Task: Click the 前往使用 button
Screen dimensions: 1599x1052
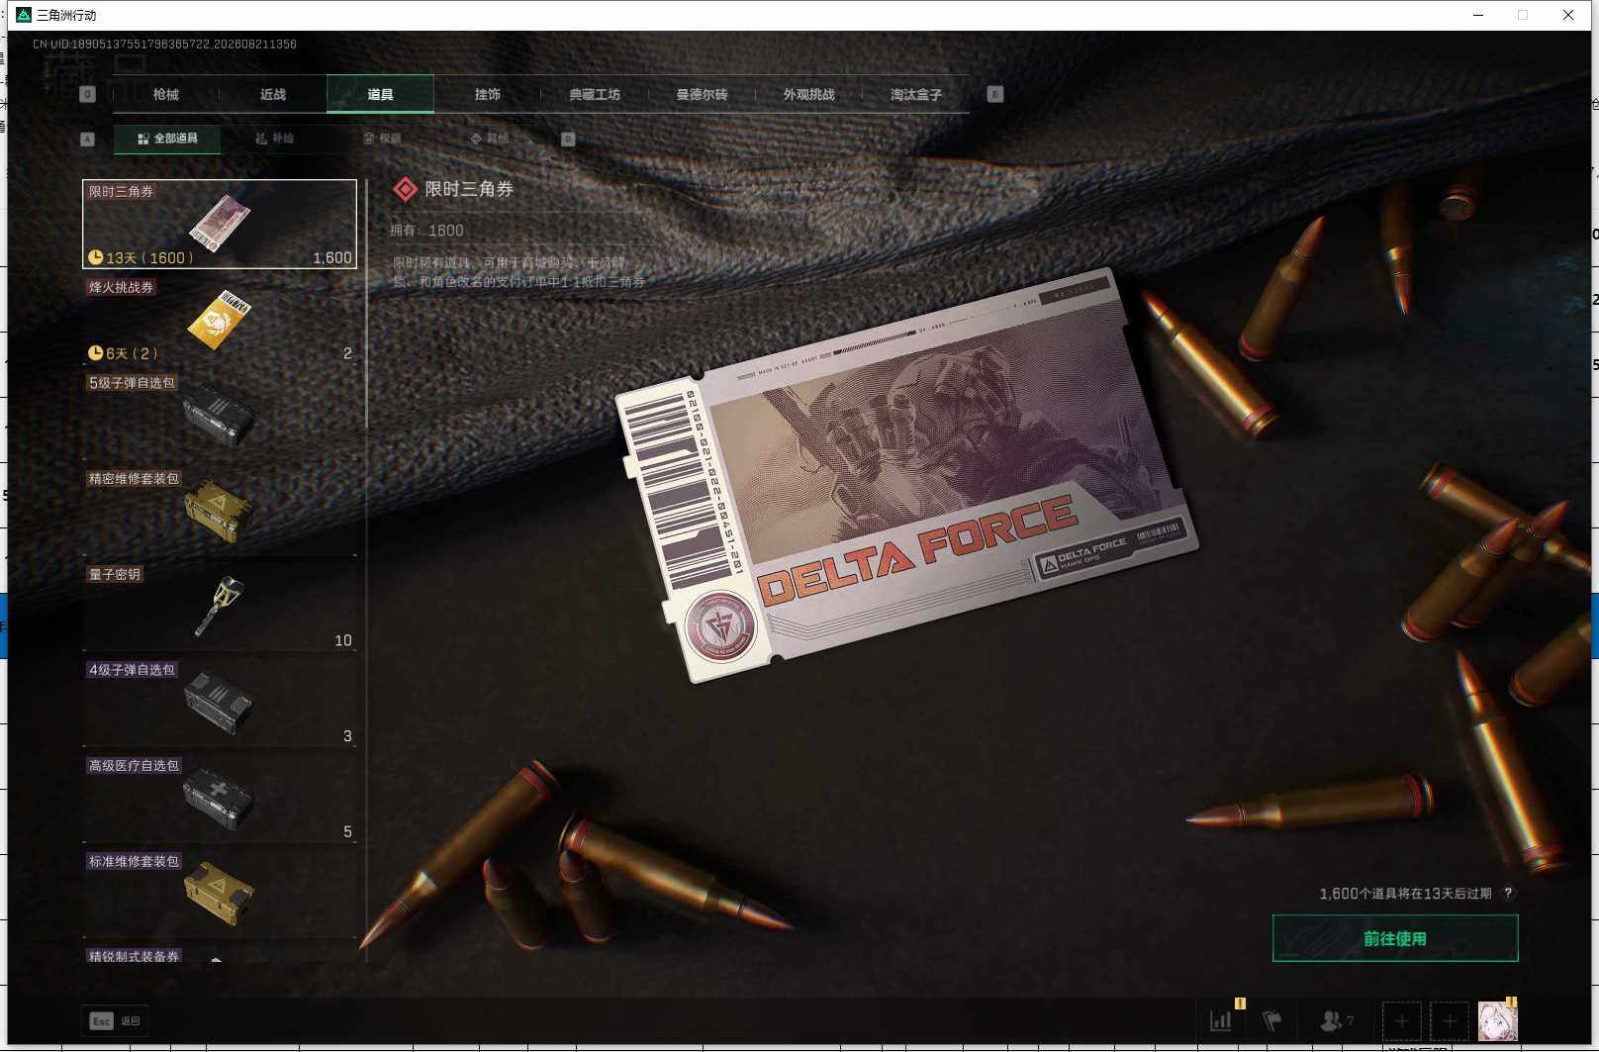Action: pyautogui.click(x=1395, y=938)
